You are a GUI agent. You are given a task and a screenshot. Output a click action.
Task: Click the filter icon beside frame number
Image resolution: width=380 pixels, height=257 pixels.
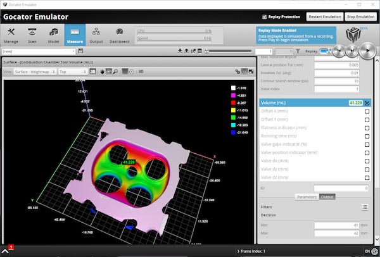click(298, 51)
